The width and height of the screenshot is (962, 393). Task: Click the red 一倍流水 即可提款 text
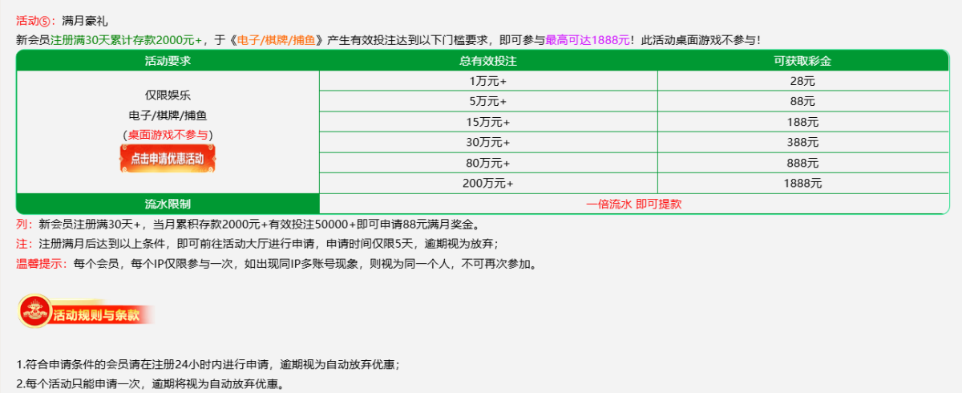pyautogui.click(x=633, y=204)
